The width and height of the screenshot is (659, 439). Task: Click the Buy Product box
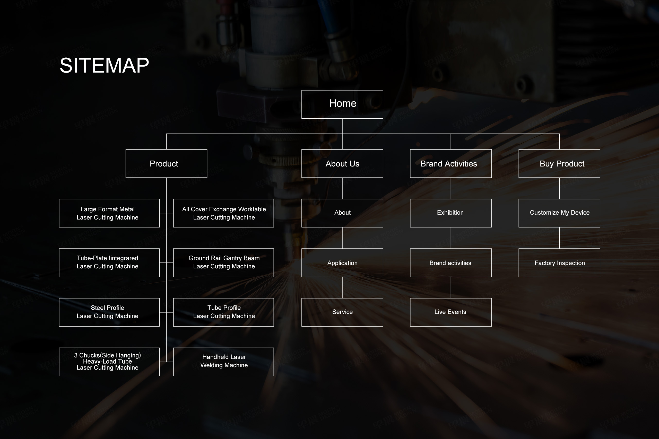pyautogui.click(x=559, y=163)
